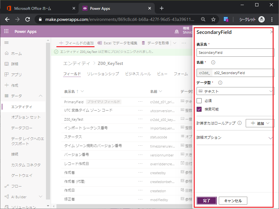Image resolution: width=279 pixels, height=209 pixels.
Task: Click the 表示名 input field
Action: click(x=235, y=53)
